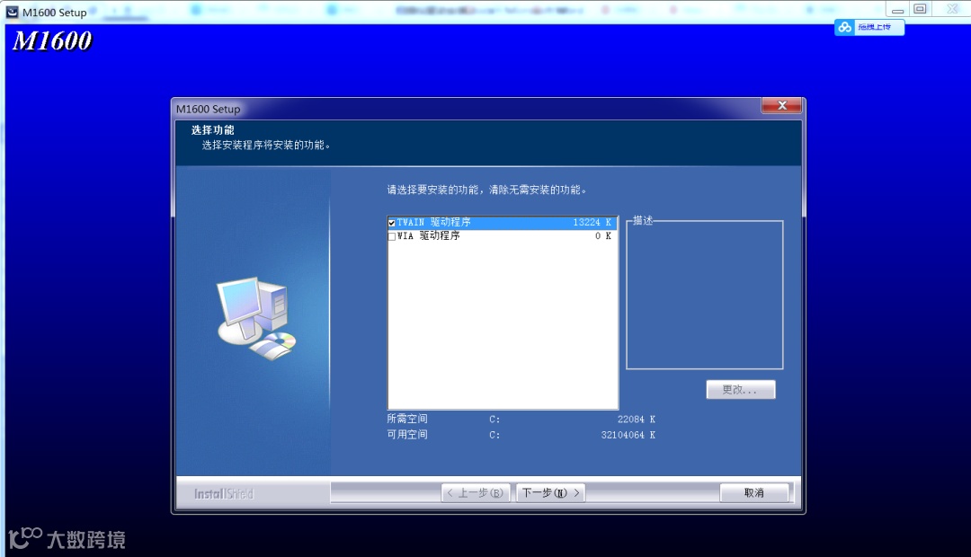Image resolution: width=971 pixels, height=557 pixels.
Task: Minimize the outer M1600 Setup window
Action: coord(897,9)
